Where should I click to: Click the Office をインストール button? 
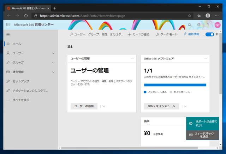[161, 106]
